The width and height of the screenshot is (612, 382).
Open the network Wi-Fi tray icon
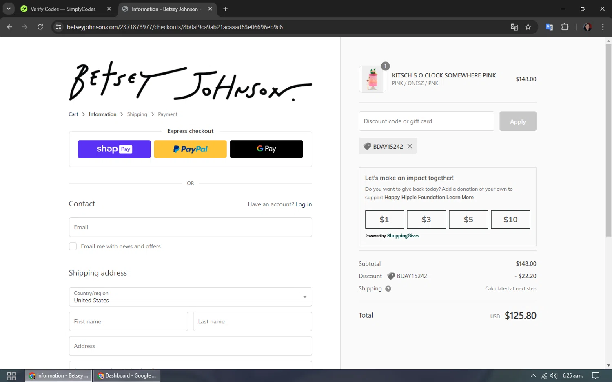click(x=544, y=375)
